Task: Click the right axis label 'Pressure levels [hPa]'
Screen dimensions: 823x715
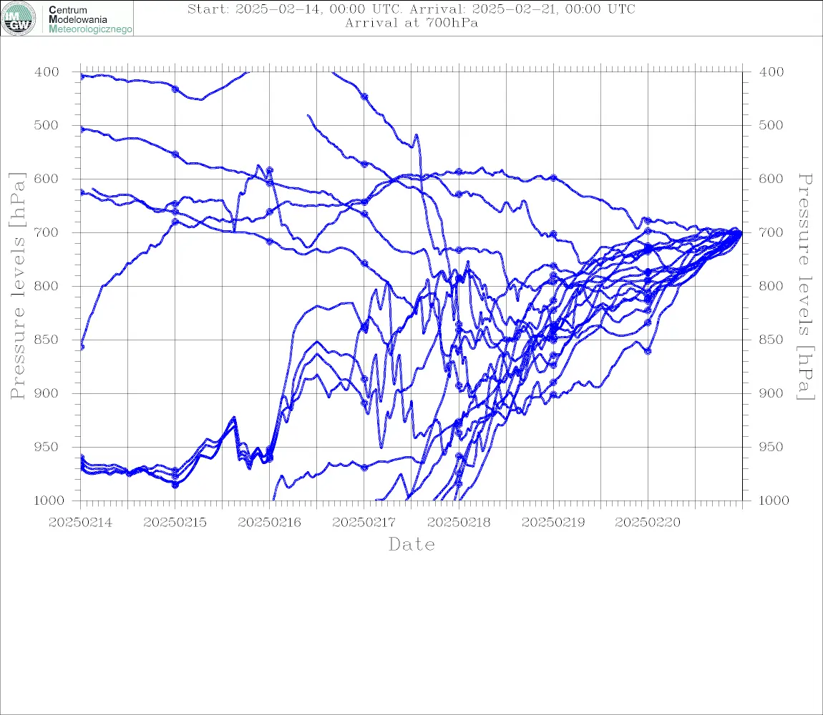Action: point(806,287)
